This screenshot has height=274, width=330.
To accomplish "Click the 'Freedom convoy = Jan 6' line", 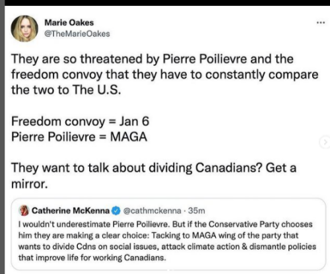I will pos(81,121).
